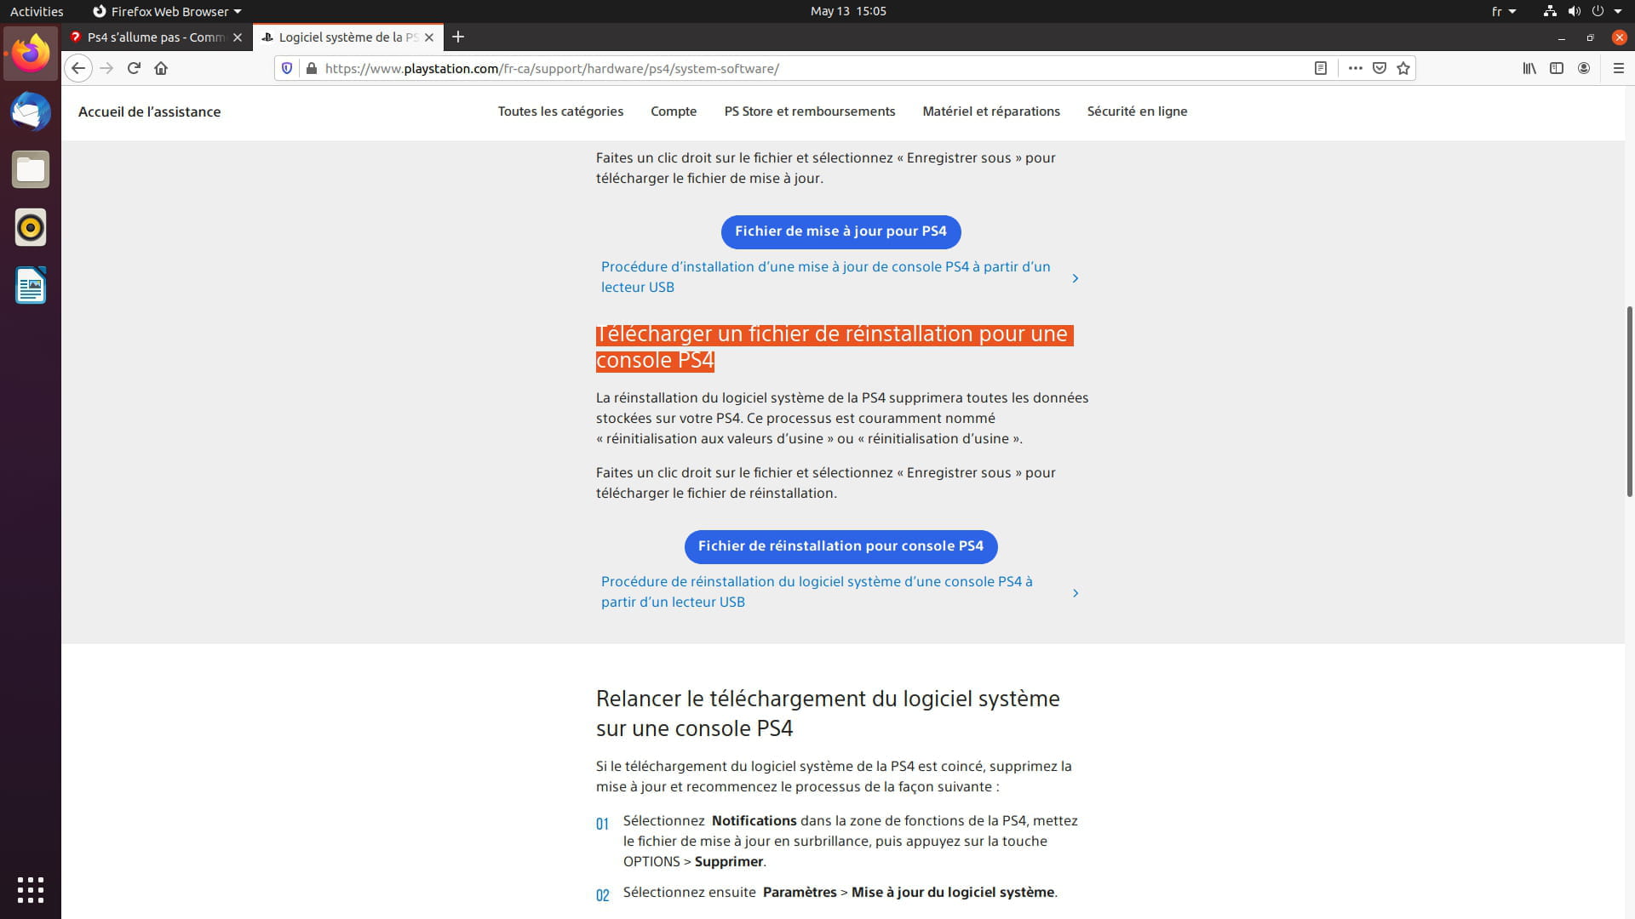Open LibreOffice Writer from the dock
Screen dimensions: 1635x919
[31, 285]
